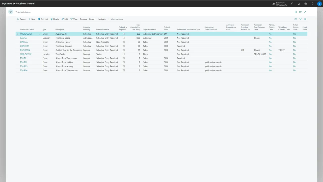
Task: Toggle Prebook Is Required for CASTLE
Action: point(124,38)
